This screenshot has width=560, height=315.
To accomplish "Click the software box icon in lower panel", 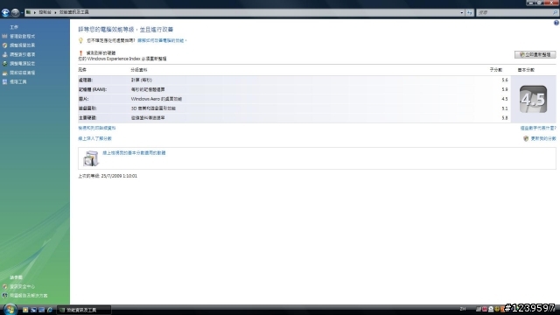I will 90,158.
